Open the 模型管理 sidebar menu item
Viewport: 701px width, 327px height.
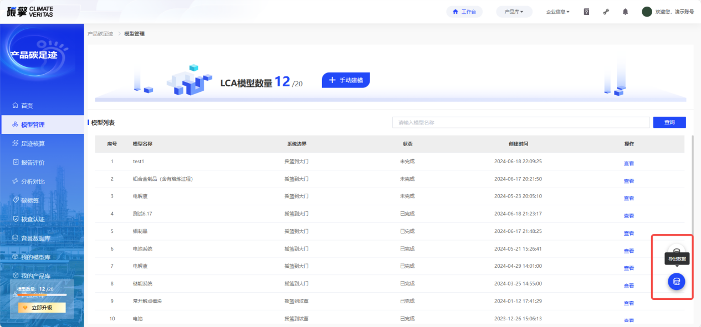coord(42,124)
